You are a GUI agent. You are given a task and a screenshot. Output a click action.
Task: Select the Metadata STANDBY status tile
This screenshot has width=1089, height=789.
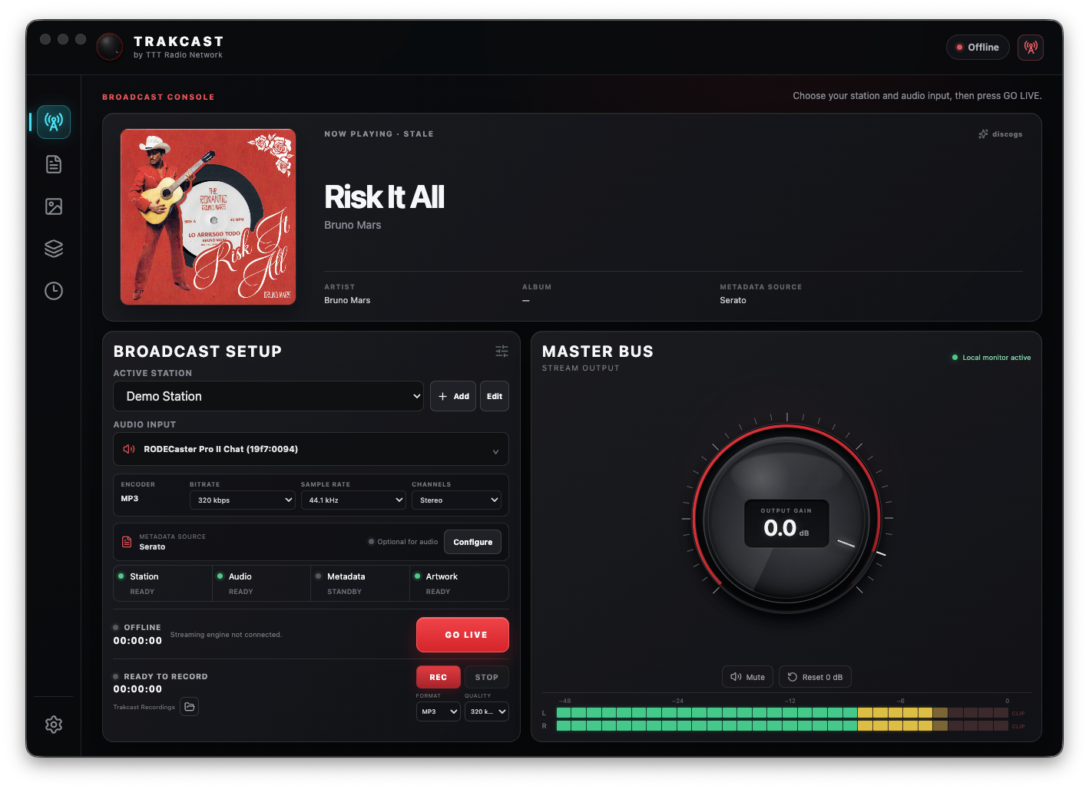(360, 583)
